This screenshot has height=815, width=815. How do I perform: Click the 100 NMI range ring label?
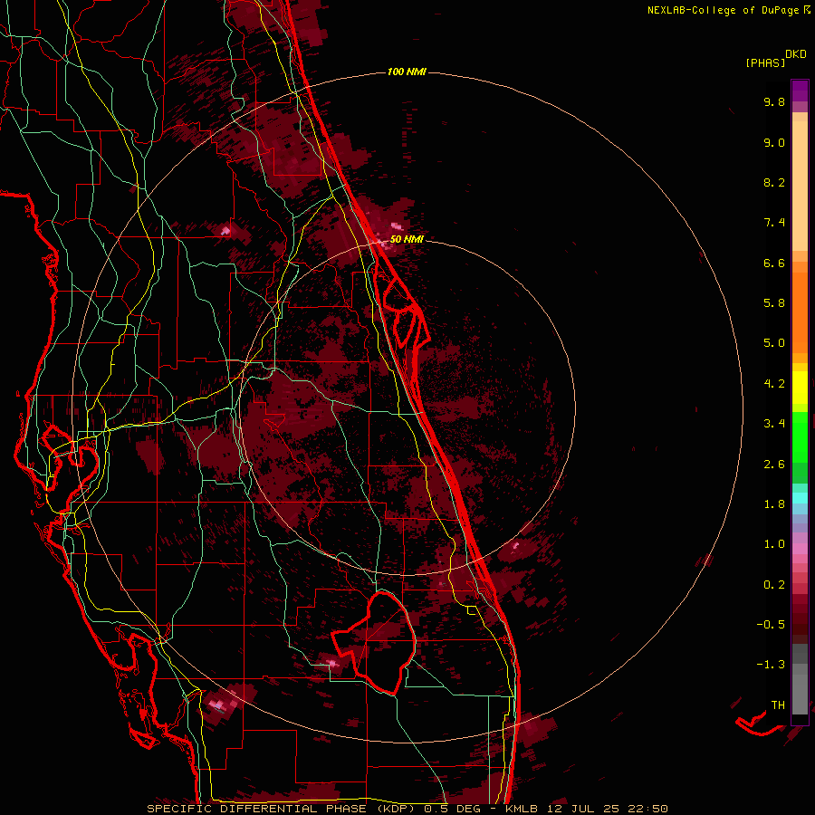(x=407, y=72)
